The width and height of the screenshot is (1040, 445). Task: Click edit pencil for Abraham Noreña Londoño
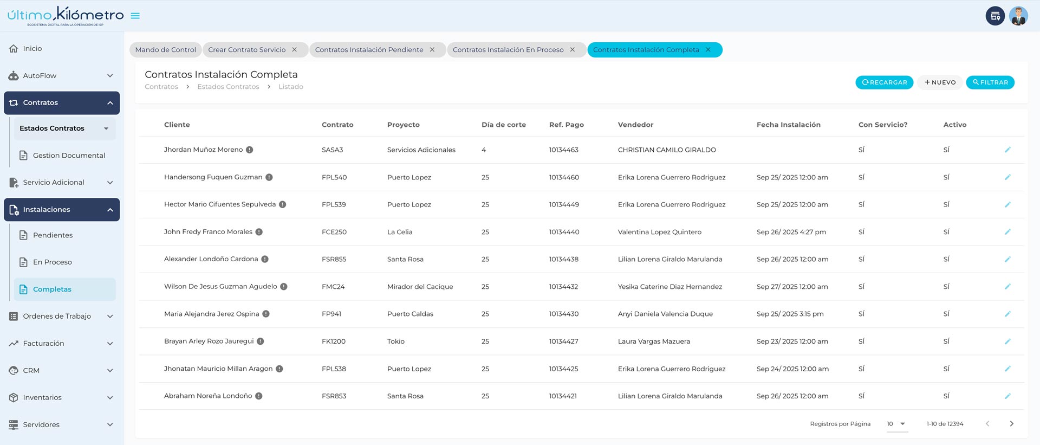(x=1007, y=396)
